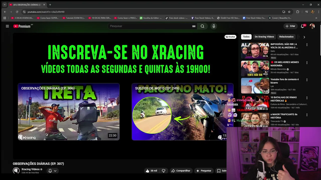Open the Xracing Videos channel name link

(30, 169)
